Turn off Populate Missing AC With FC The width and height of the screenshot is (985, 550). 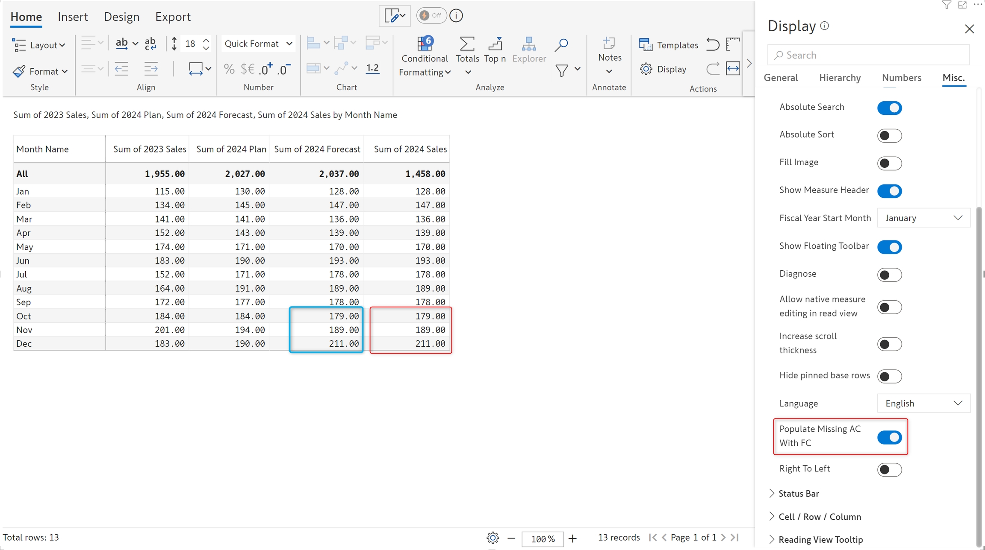coord(889,437)
